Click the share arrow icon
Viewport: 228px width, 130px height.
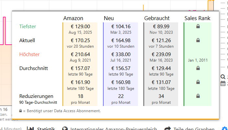point(167,129)
